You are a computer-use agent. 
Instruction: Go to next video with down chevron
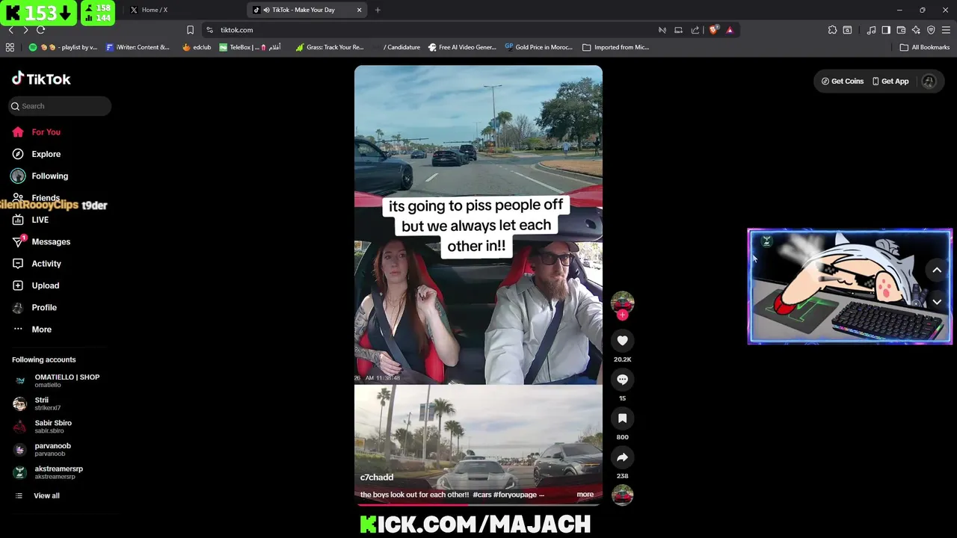(937, 302)
